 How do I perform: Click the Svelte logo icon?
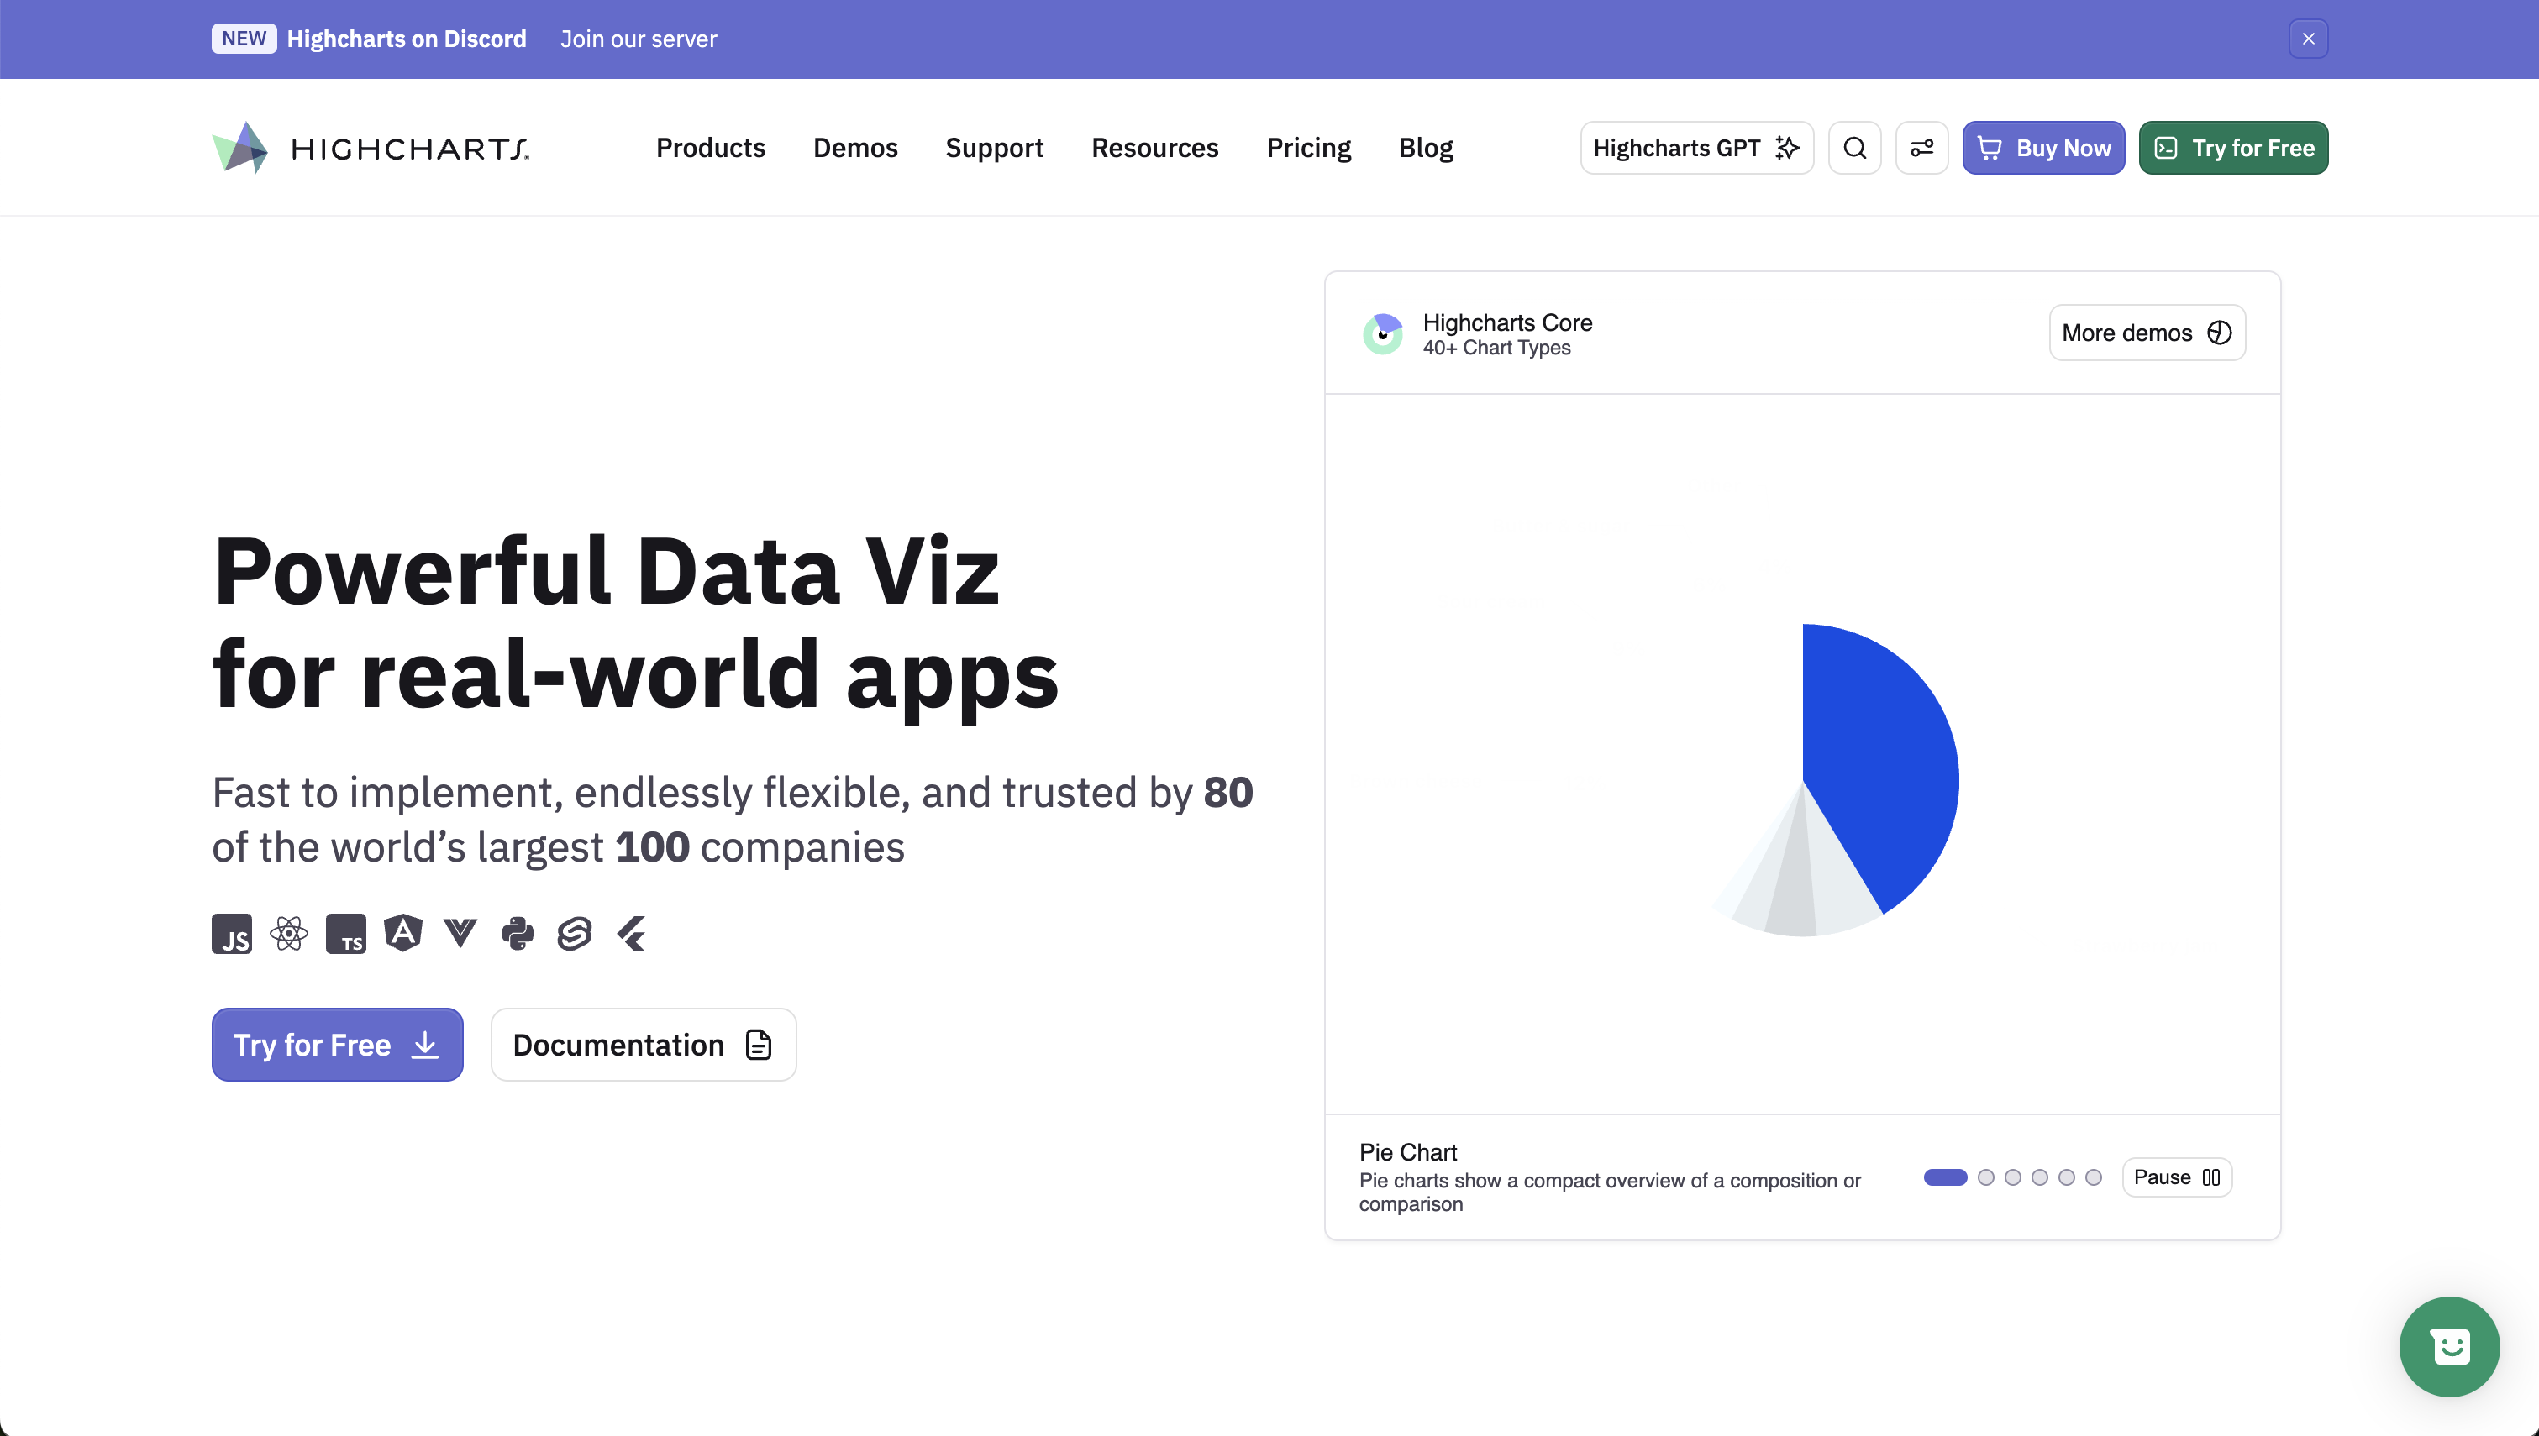click(x=574, y=933)
